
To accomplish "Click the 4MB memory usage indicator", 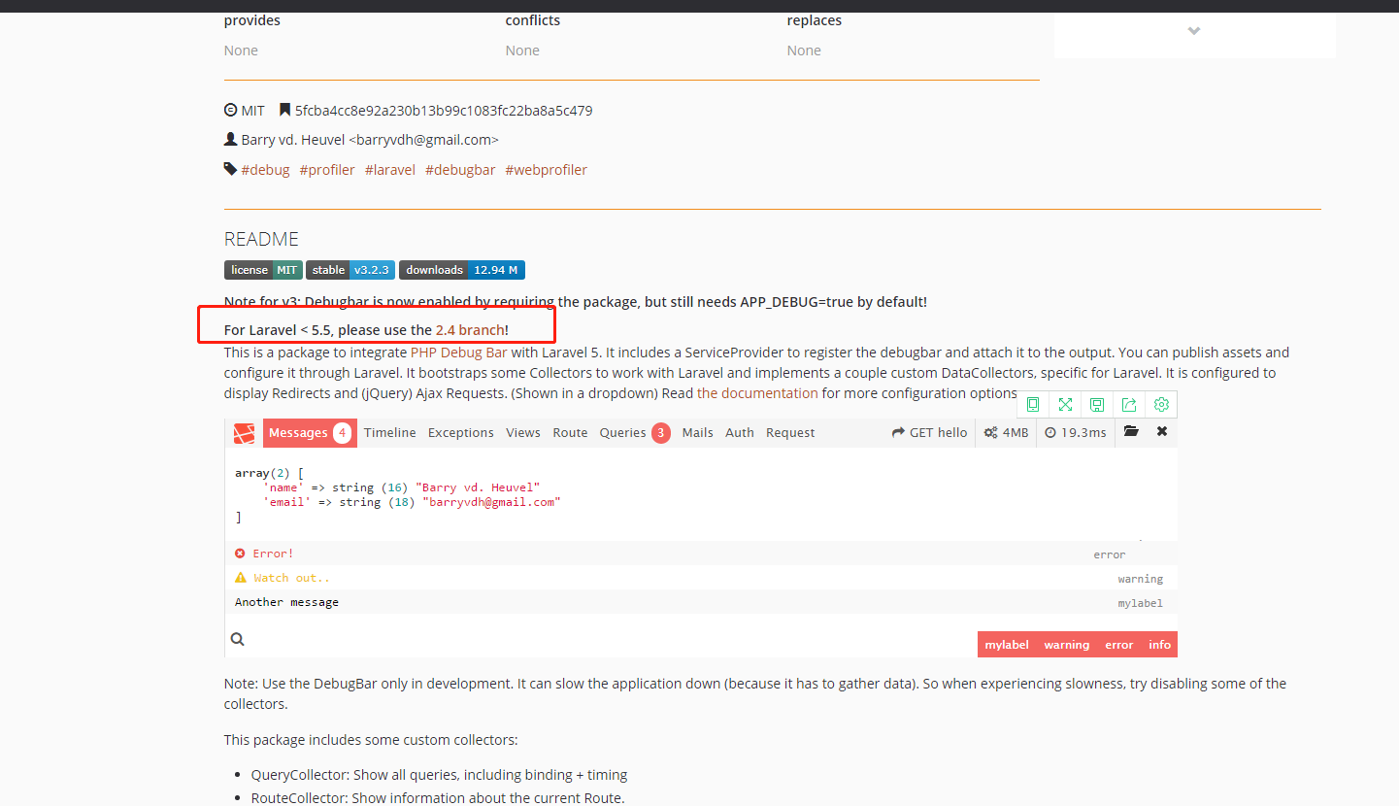I will pyautogui.click(x=1006, y=433).
